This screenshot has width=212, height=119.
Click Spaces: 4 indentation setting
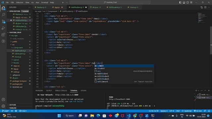coord(164,111)
